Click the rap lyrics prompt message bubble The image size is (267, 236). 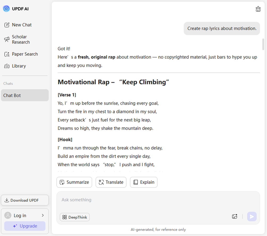(x=222, y=28)
